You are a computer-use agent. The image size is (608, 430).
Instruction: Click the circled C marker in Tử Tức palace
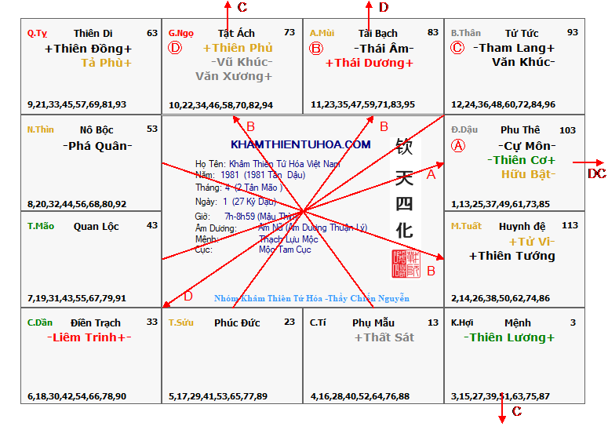point(457,48)
